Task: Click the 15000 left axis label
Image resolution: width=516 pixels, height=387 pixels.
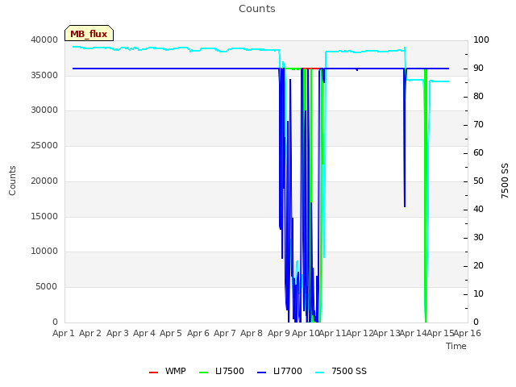Action: pyautogui.click(x=44, y=217)
